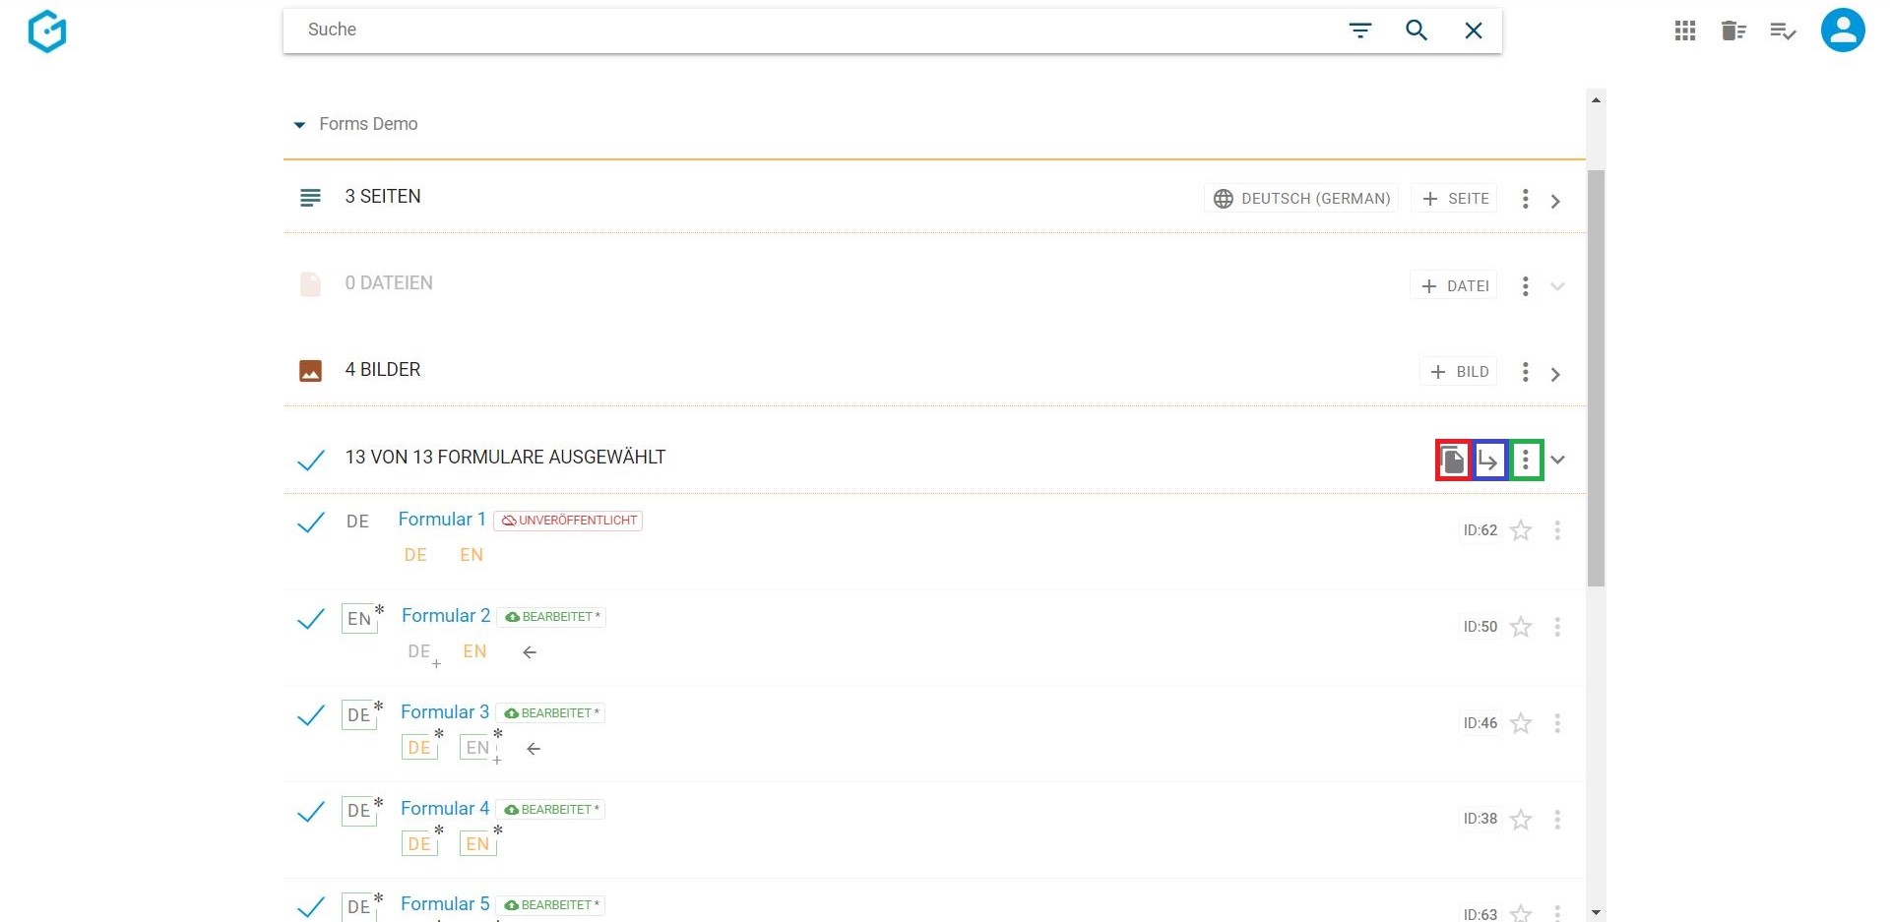Click the + Bild button
Screen dimensions: 1890x922
pyautogui.click(x=1459, y=372)
